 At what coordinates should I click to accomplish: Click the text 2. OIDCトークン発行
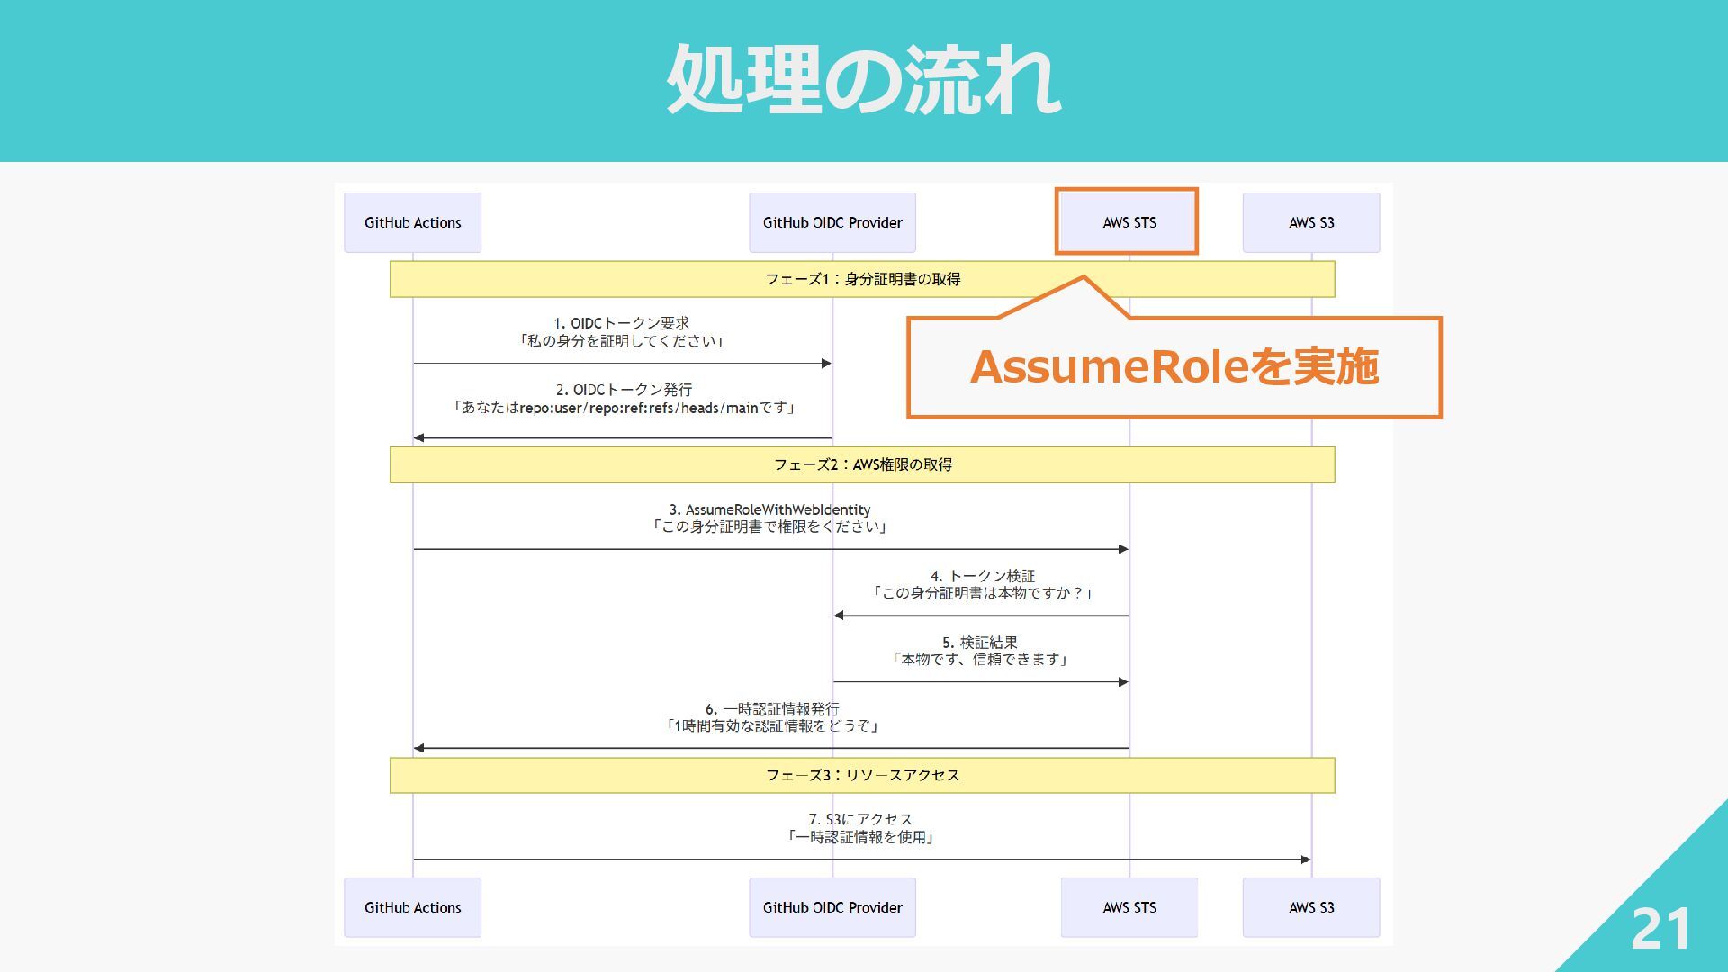coord(624,390)
